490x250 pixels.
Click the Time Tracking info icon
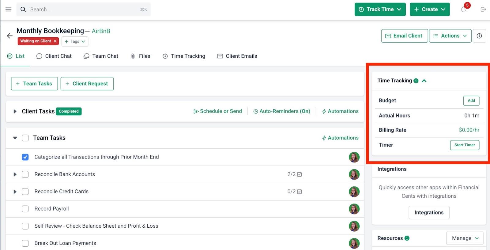click(416, 81)
